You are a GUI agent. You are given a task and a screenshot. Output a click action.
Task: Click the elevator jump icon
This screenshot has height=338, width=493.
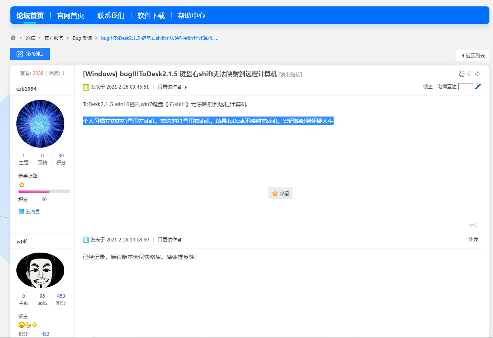tap(478, 86)
